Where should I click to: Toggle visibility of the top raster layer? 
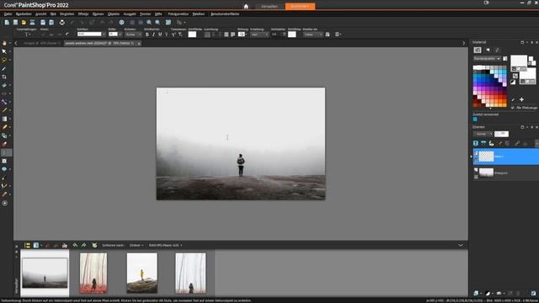point(476,153)
